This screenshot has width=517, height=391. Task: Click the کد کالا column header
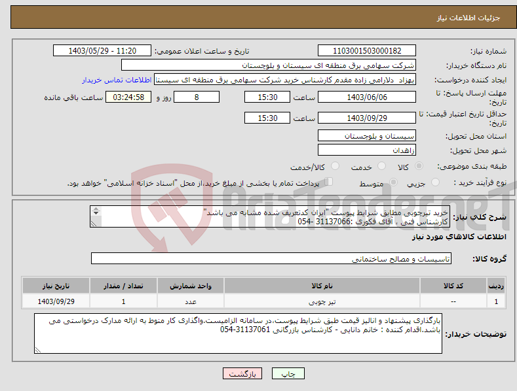tap(453, 286)
